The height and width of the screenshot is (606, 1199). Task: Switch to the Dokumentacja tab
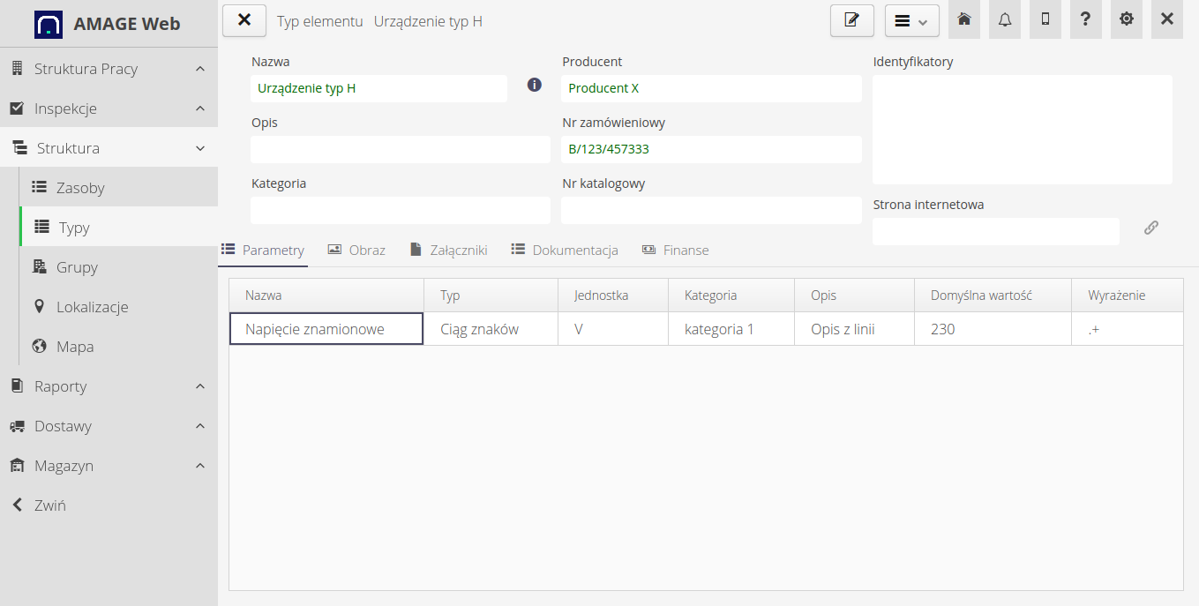565,251
